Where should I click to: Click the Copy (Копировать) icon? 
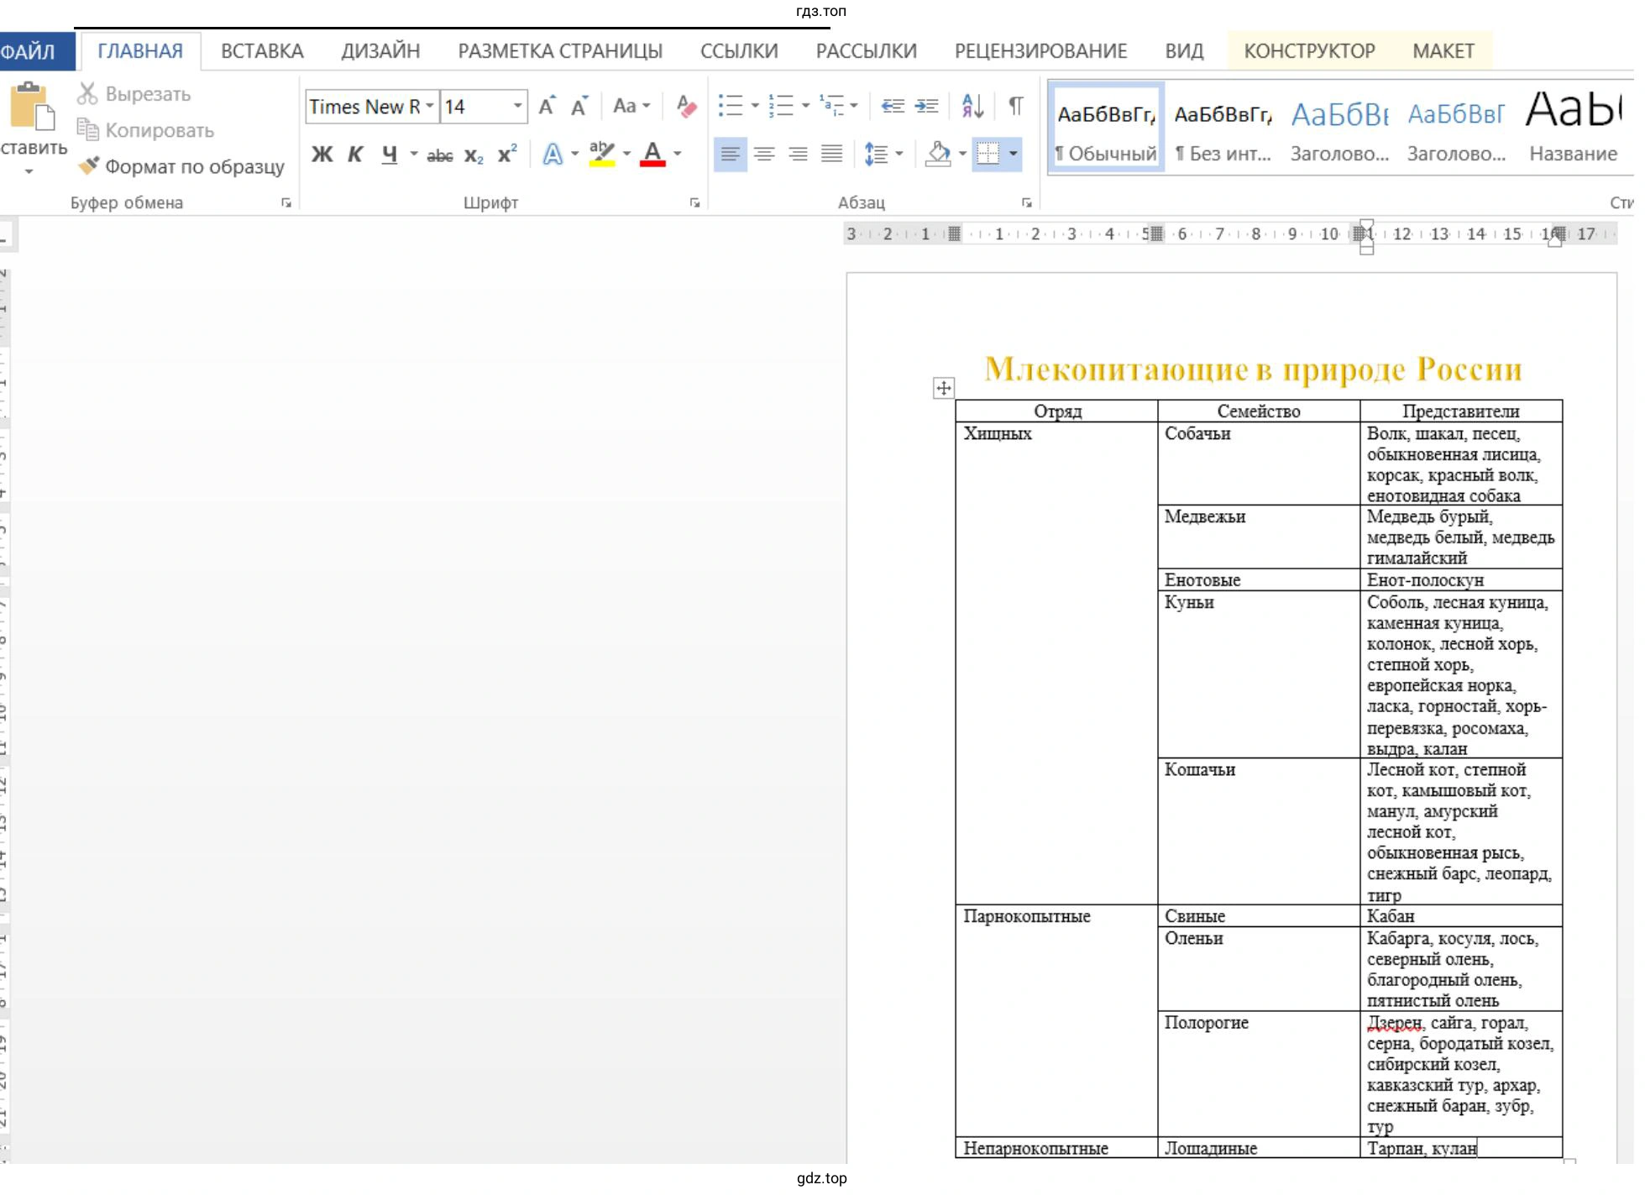(x=87, y=129)
